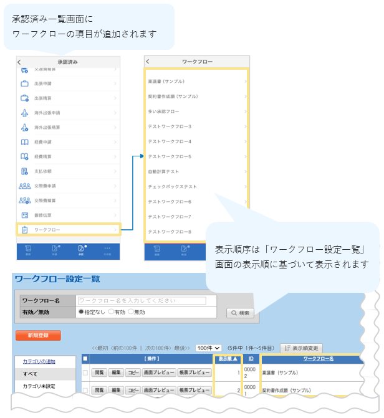Tap the airplane icon for 海外出張申請
The image size is (384, 418).
(24, 113)
